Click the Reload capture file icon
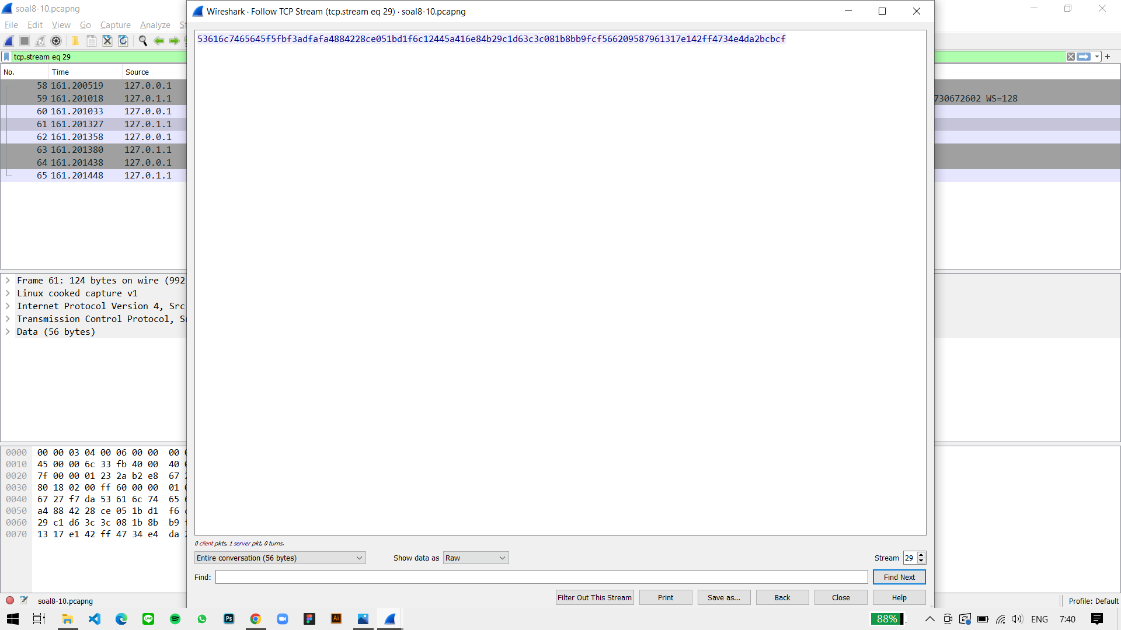Screen dimensions: 1121x630 pyautogui.click(x=123, y=41)
